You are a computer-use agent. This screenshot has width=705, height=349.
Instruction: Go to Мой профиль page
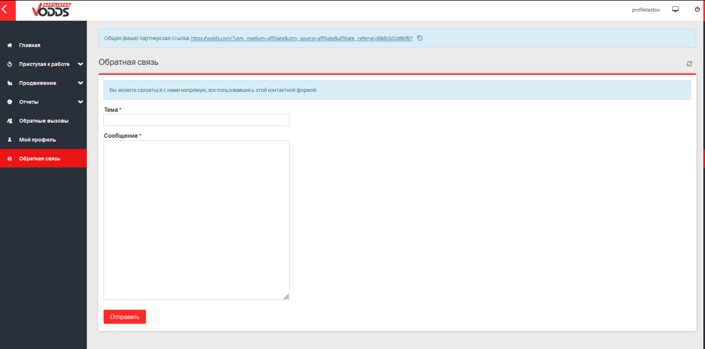point(37,140)
